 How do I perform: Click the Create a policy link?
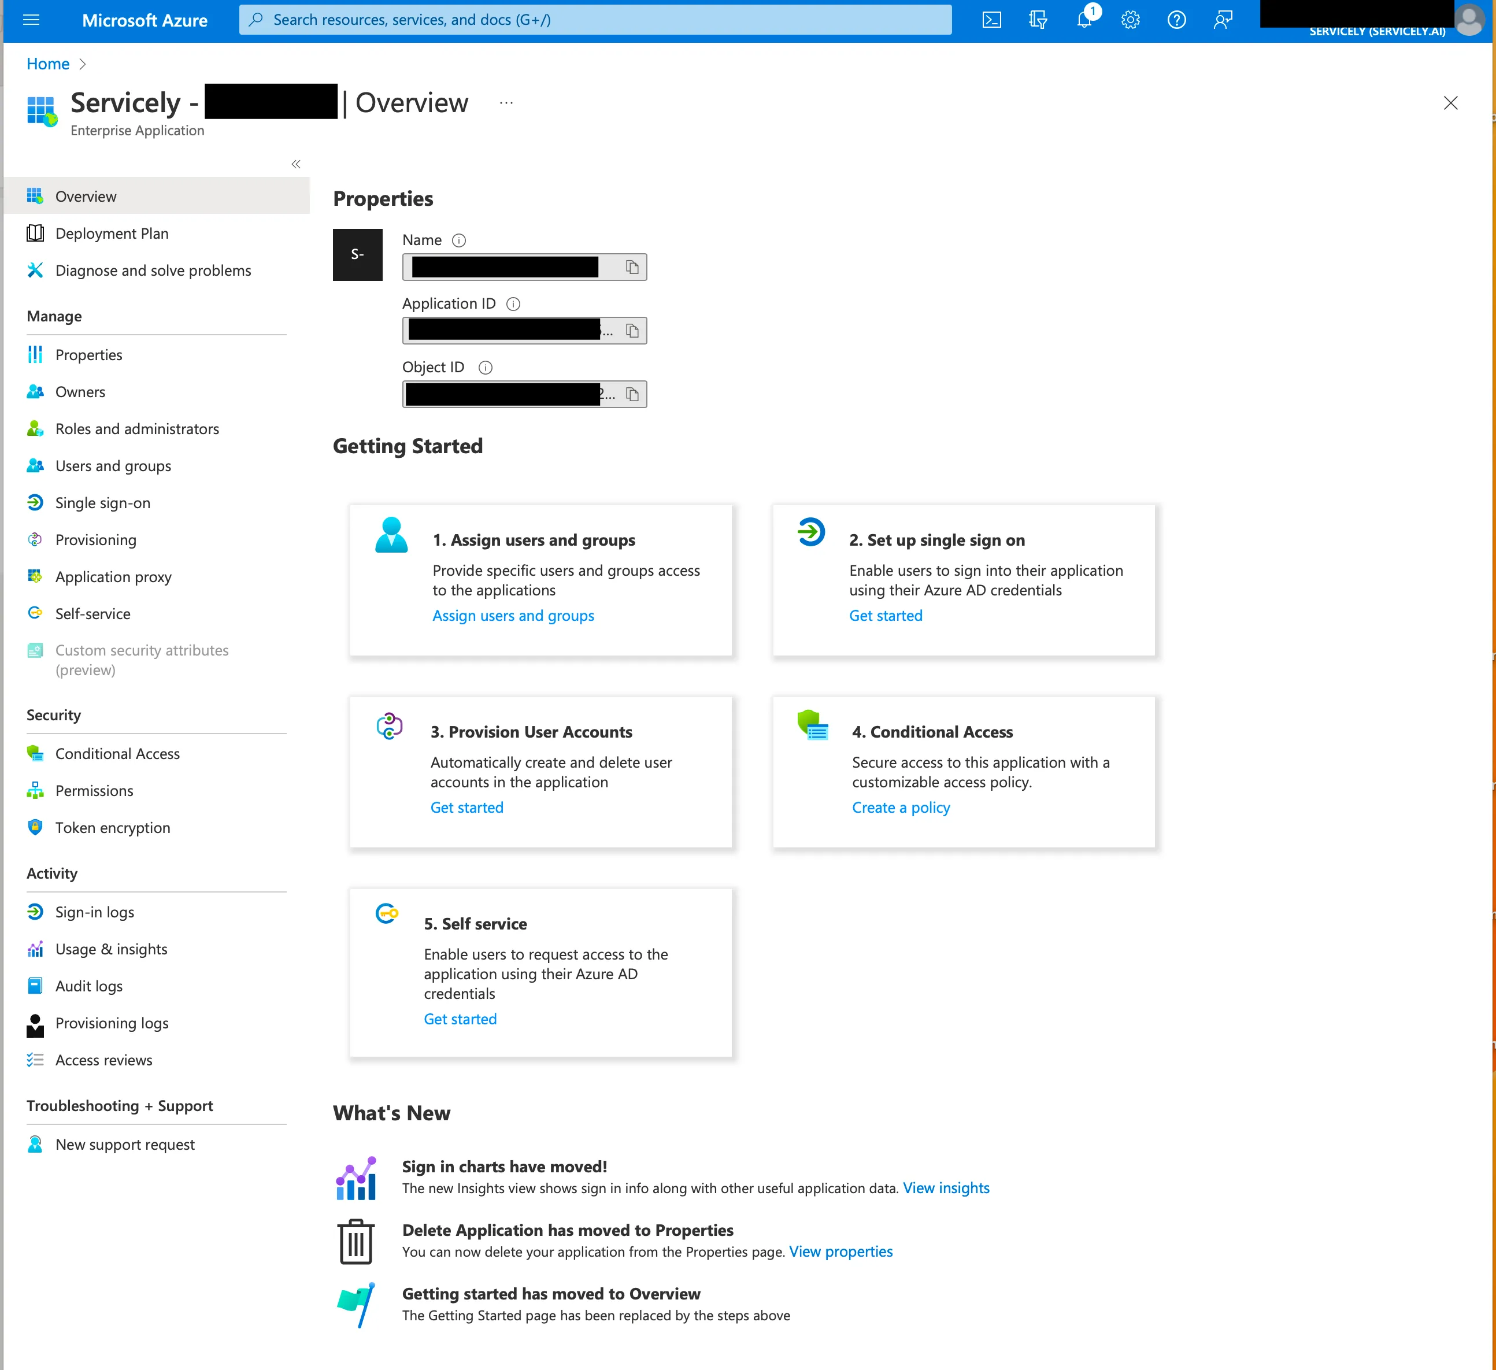pos(901,808)
